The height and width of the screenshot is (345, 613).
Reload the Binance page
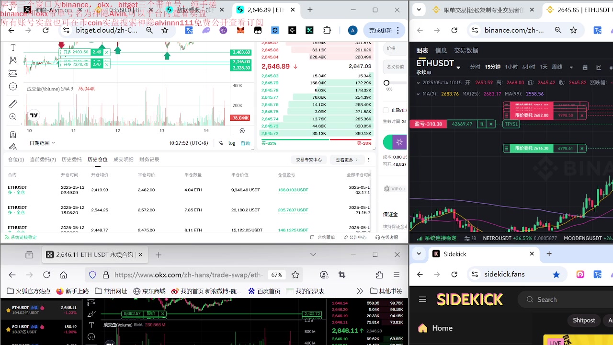(x=454, y=30)
